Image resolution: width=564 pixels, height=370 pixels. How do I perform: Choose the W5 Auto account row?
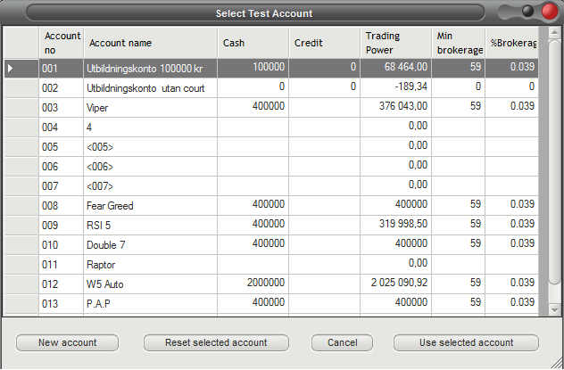271,284
